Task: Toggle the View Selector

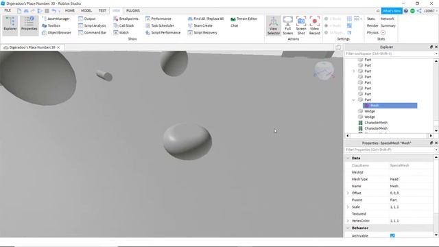Action: pyautogui.click(x=274, y=25)
